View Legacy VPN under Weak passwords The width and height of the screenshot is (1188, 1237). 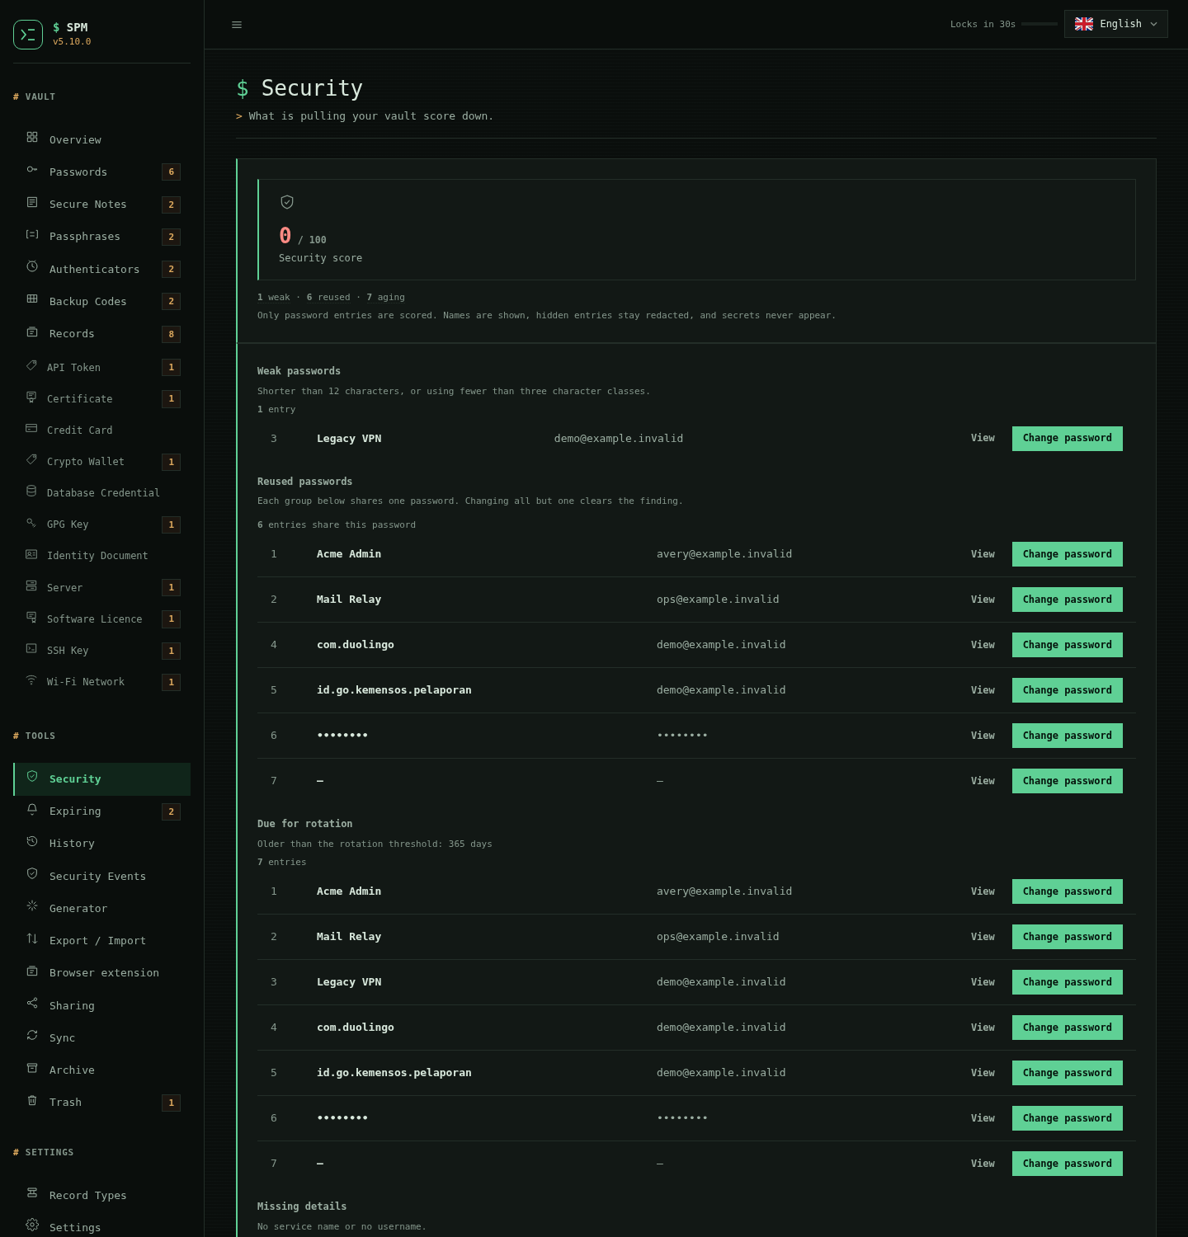pyautogui.click(x=983, y=438)
